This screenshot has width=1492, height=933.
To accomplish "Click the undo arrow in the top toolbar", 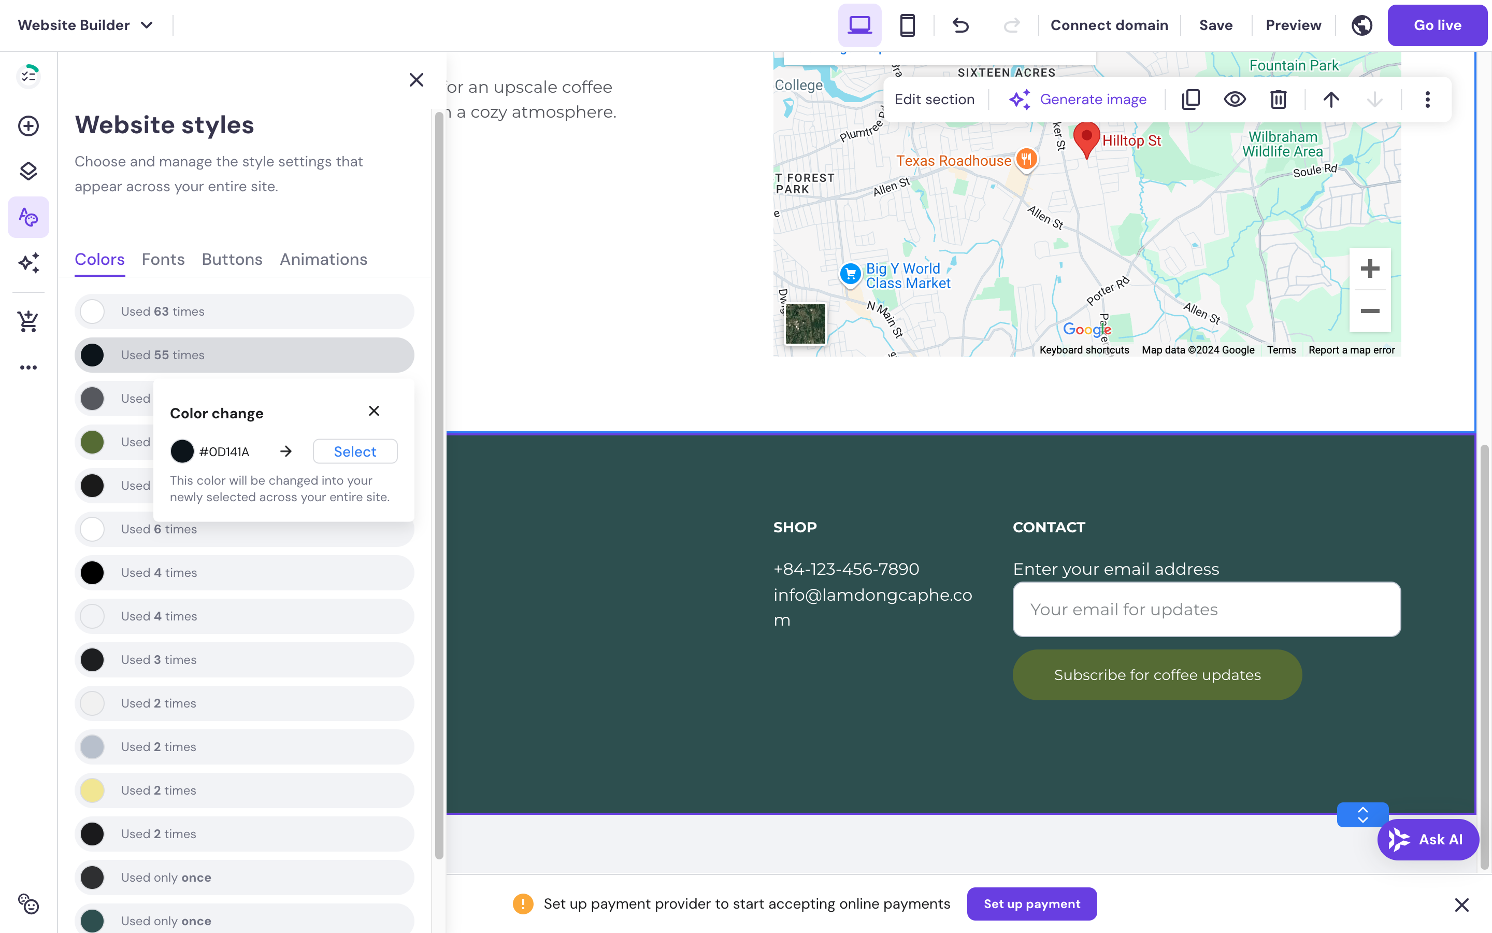I will pos(960,25).
